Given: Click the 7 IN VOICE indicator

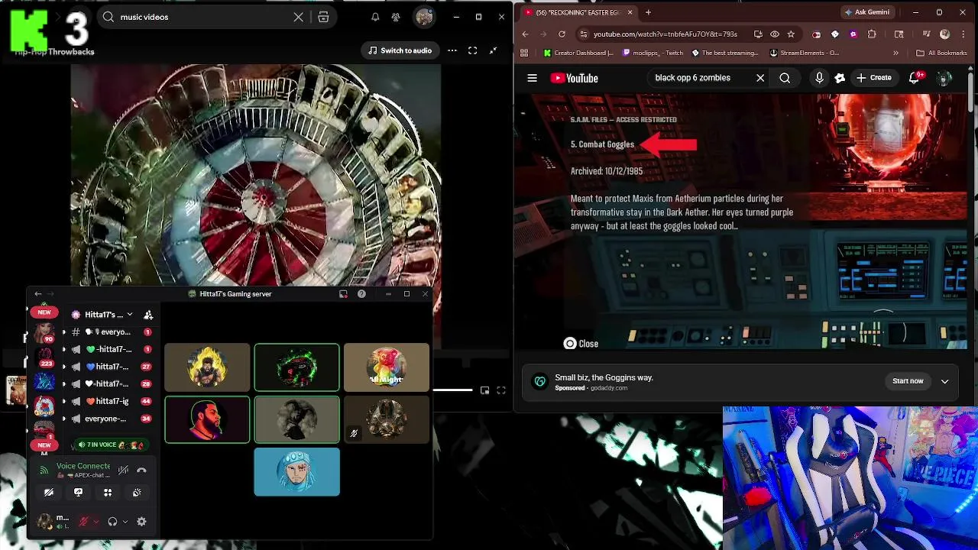Looking at the screenshot, I should (112, 445).
